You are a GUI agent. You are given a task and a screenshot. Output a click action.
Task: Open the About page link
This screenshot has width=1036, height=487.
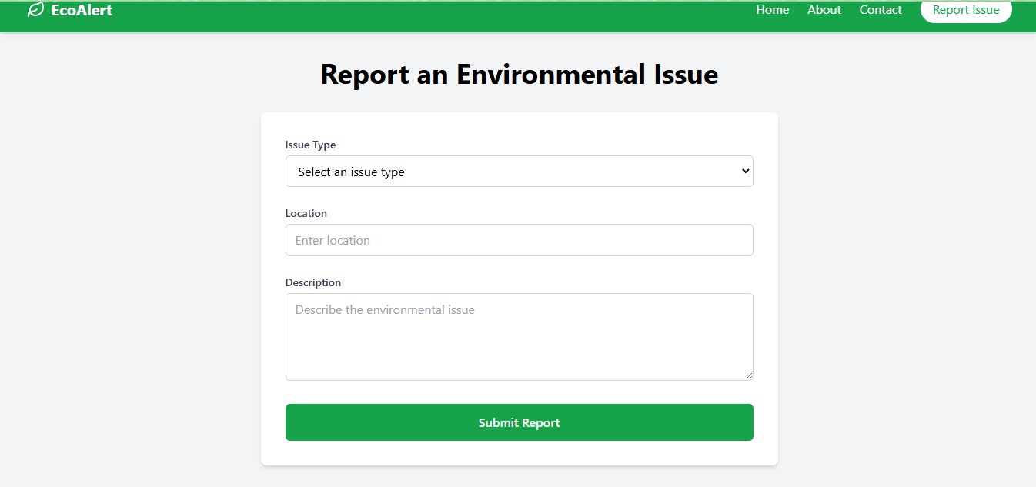click(824, 10)
